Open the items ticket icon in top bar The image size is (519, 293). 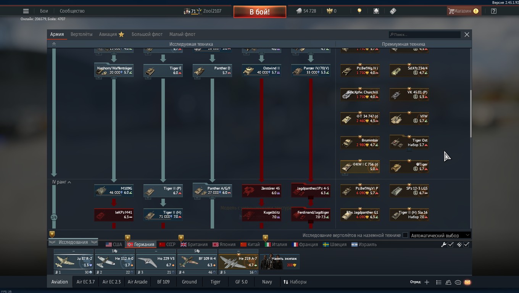click(393, 11)
